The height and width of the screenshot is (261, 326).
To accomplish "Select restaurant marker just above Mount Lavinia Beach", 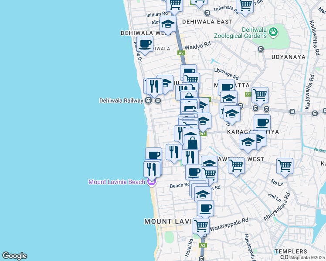I will [x=152, y=169].
